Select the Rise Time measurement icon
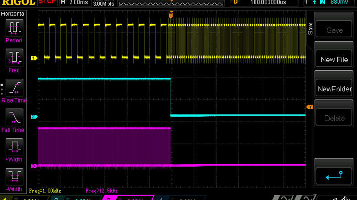Viewport: 357px width, 200px height. coord(14,87)
